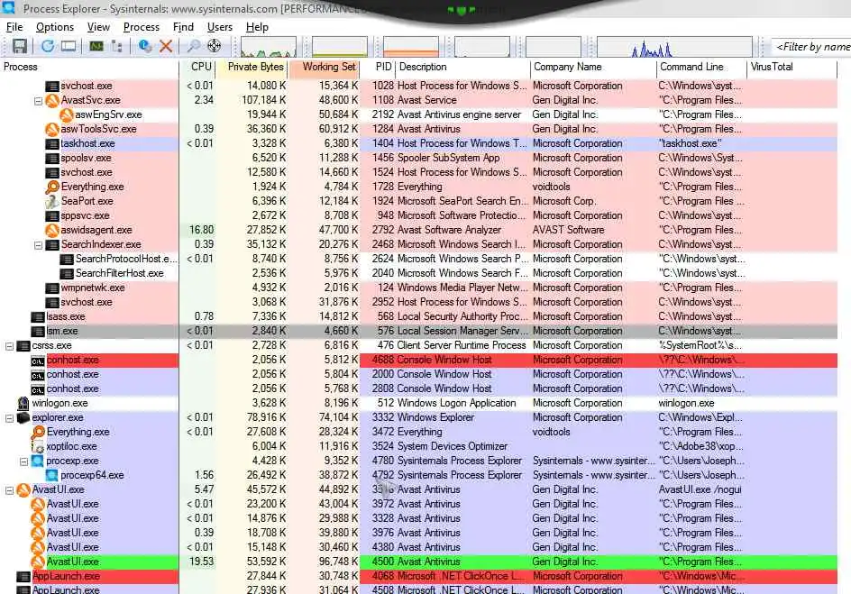
Task: Toggle the lower pane view icon
Action: 69,46
